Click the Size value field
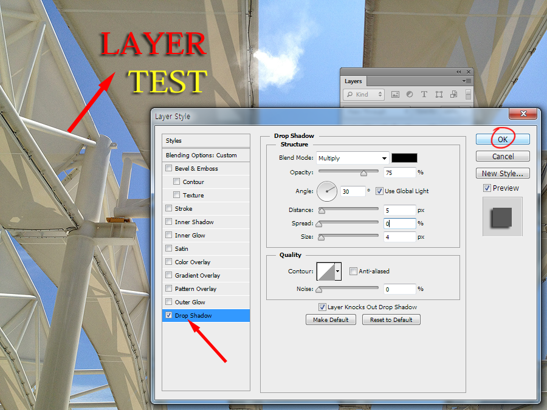 click(400, 237)
